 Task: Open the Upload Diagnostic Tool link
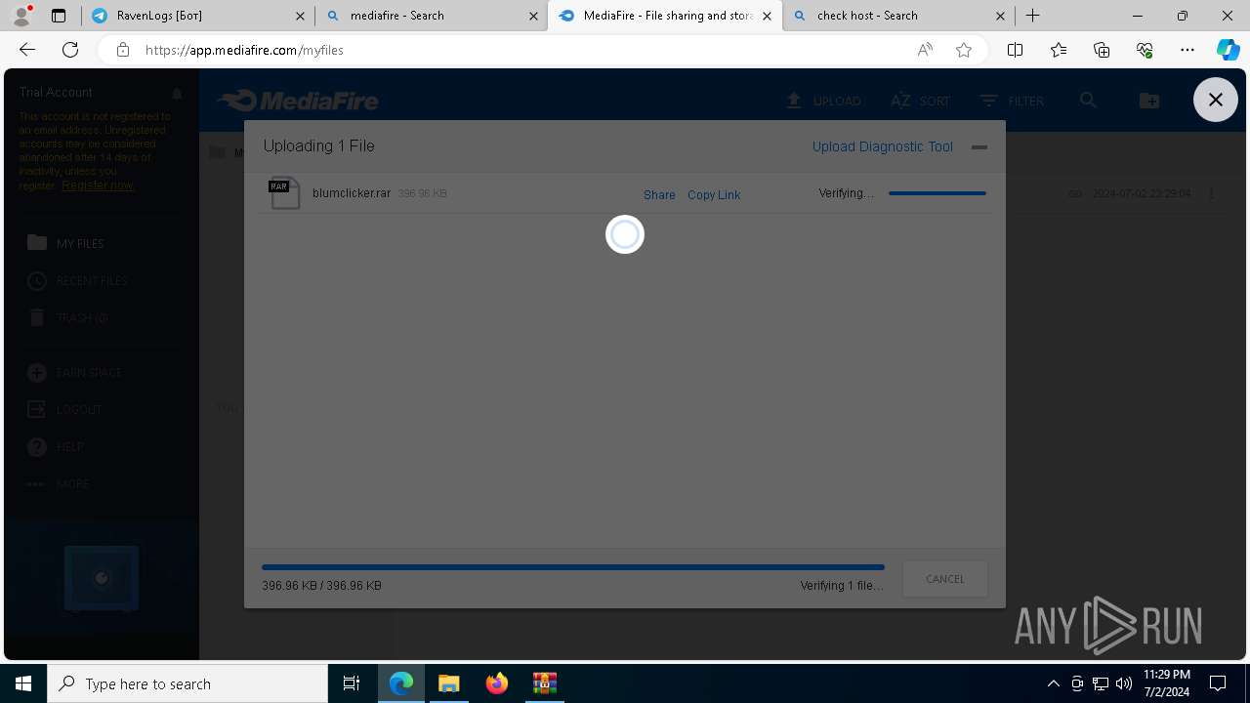point(882,146)
